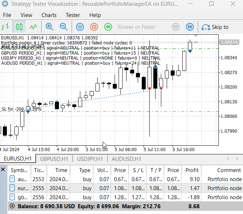The width and height of the screenshot is (243, 214).
Task: Zoom out of the chart
Action: tap(64, 27)
